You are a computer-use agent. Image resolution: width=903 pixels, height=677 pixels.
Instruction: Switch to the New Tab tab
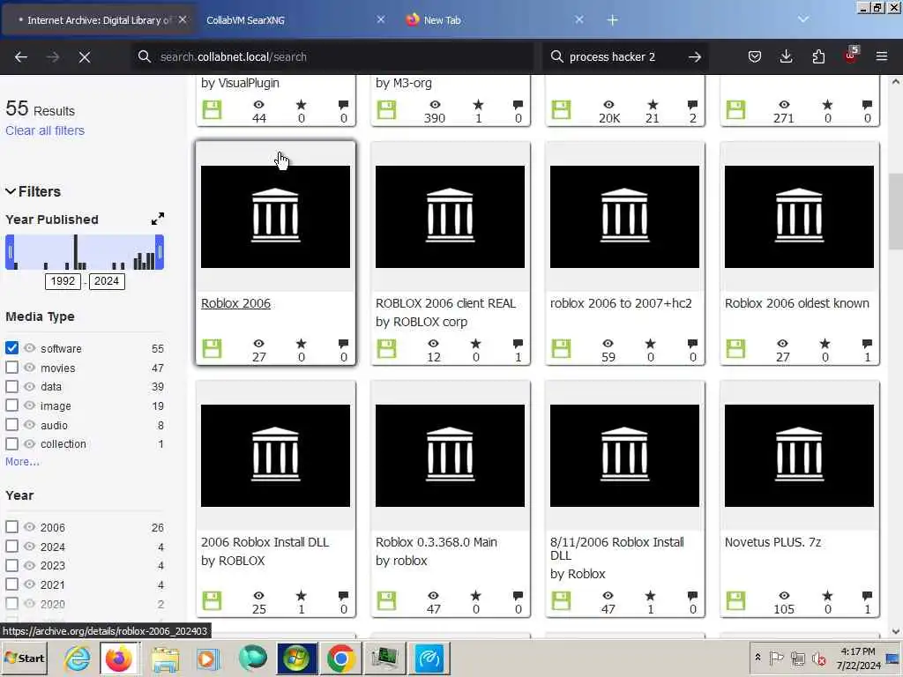442,20
